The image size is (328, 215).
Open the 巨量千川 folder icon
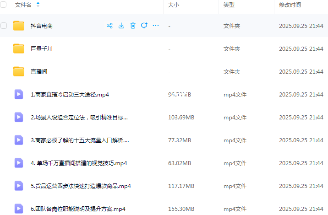[x=19, y=48]
